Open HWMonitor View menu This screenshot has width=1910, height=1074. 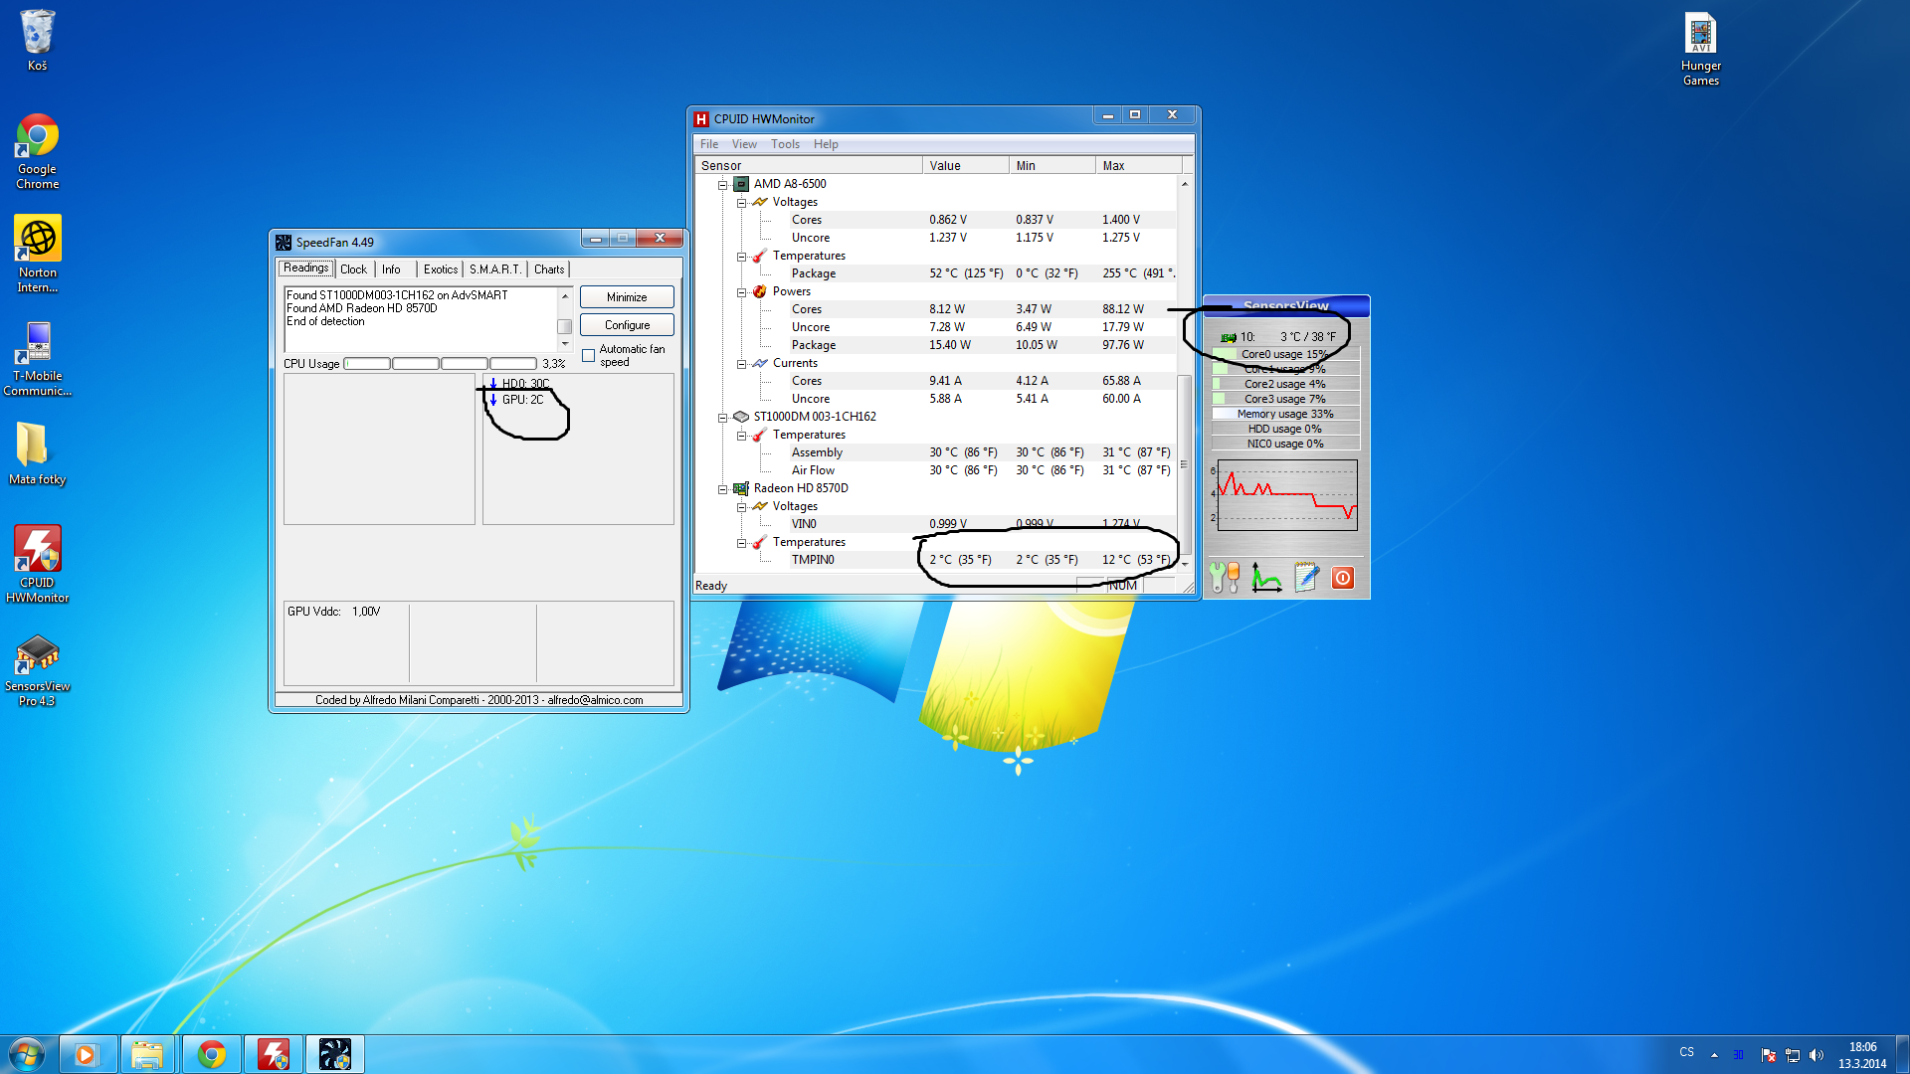[744, 144]
